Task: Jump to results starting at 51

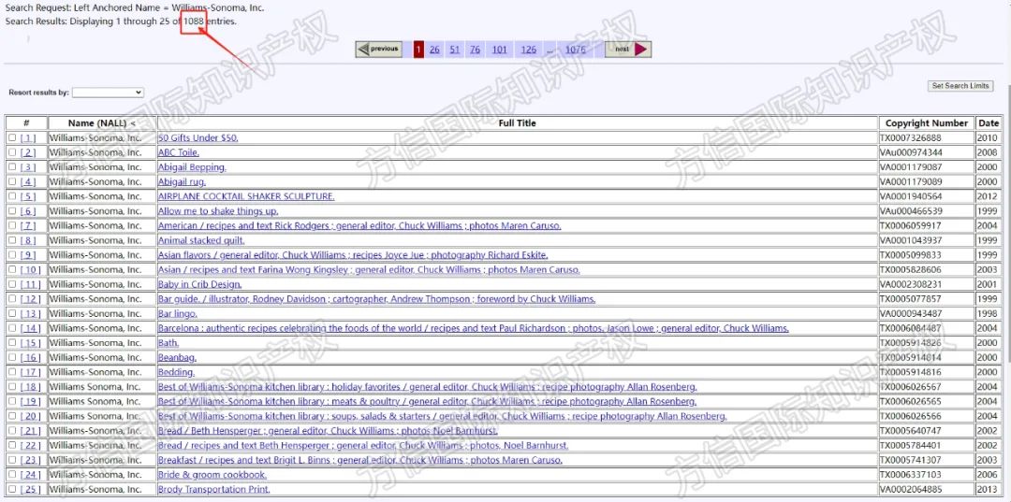Action: tap(455, 50)
